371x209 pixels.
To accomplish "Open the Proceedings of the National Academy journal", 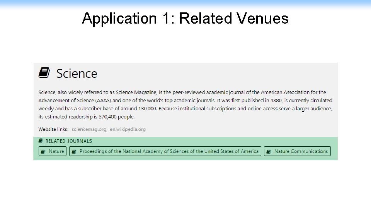I will 165,151.
